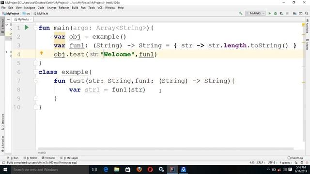Open File Explorer from taskbar
Image resolution: width=310 pixels, height=174 pixels.
tap(117, 170)
